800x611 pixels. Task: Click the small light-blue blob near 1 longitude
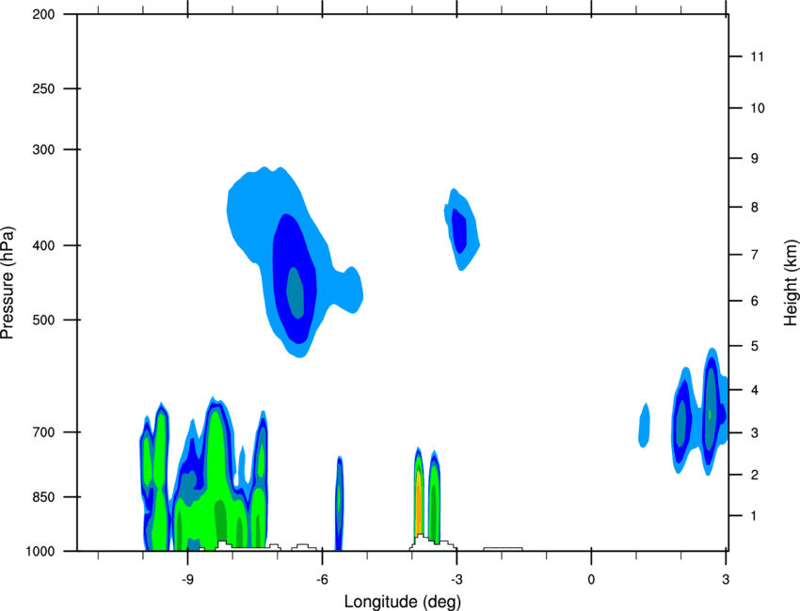pyautogui.click(x=645, y=425)
